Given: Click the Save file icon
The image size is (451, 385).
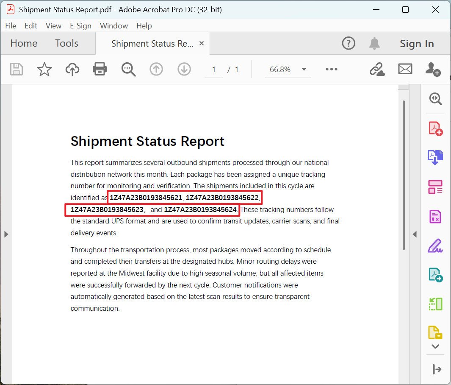Looking at the screenshot, I should tap(17, 69).
